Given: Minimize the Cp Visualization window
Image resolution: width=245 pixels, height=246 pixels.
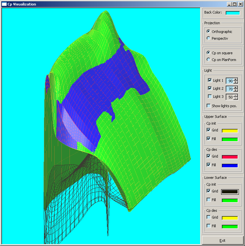Looking at the screenshot, I should tap(229, 4).
